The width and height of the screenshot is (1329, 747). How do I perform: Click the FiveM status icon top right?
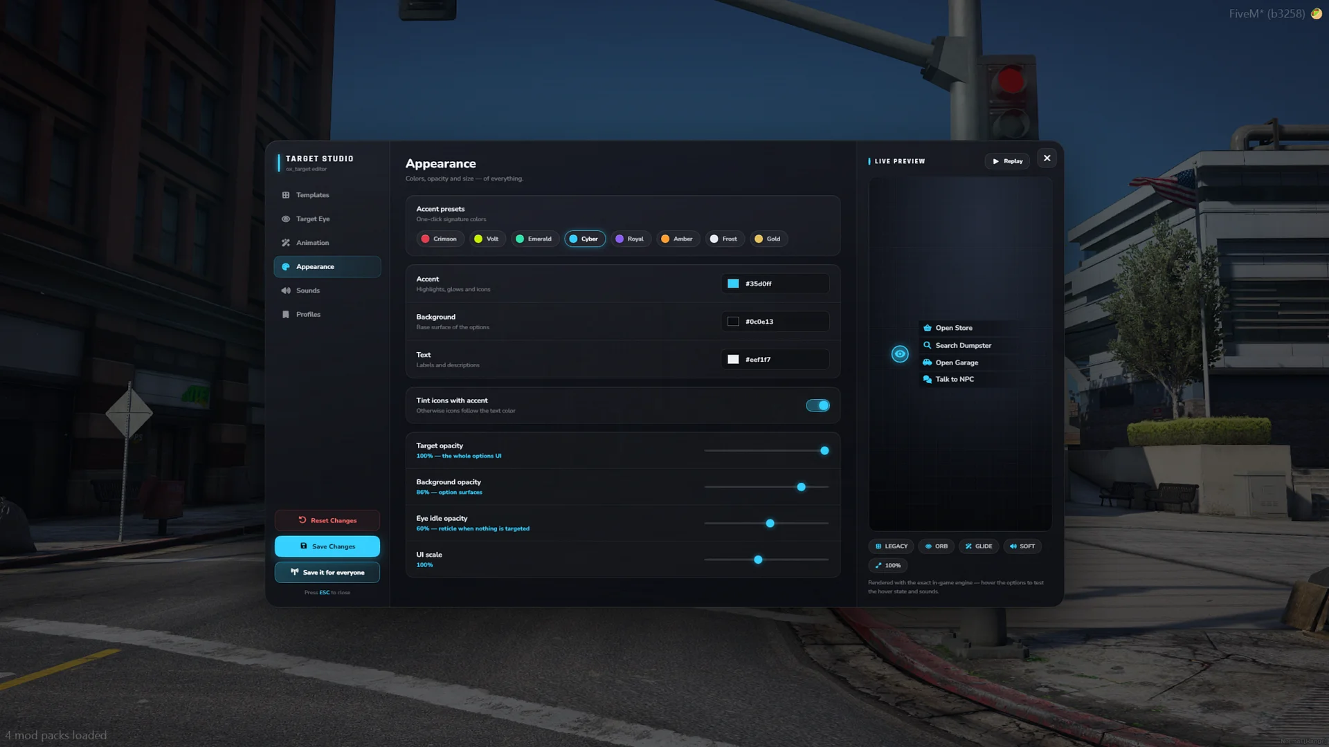coord(1317,14)
